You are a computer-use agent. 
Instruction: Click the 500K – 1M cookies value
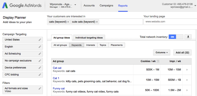[x=153, y=70]
